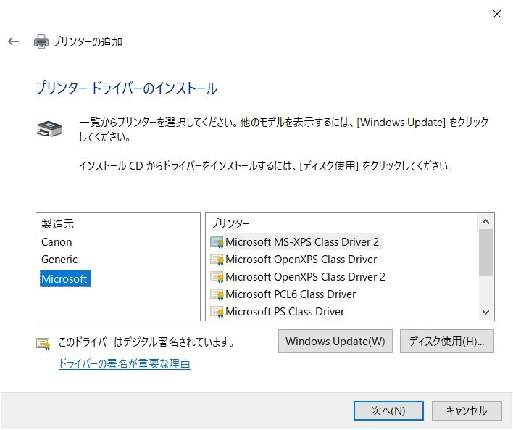Click the Windows Update(W) button
Image resolution: width=513 pixels, height=430 pixels.
point(335,342)
